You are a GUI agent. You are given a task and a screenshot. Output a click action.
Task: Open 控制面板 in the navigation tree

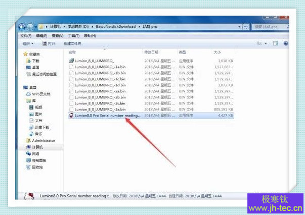tap(39, 160)
